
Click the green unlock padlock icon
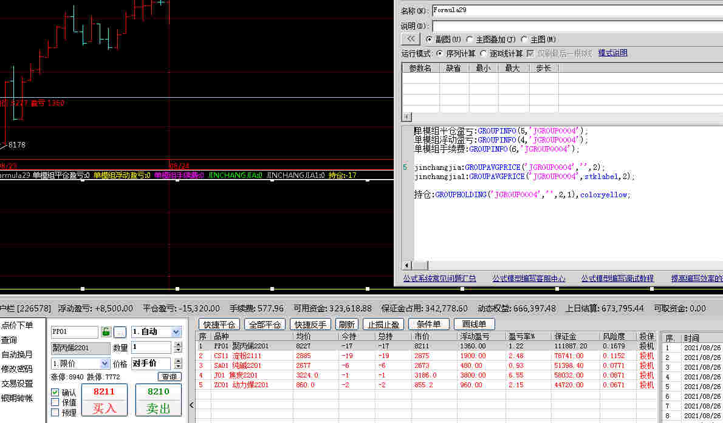[x=106, y=332]
